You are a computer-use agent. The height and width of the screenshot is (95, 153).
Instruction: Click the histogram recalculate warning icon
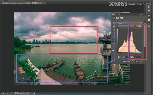click(x=114, y=50)
